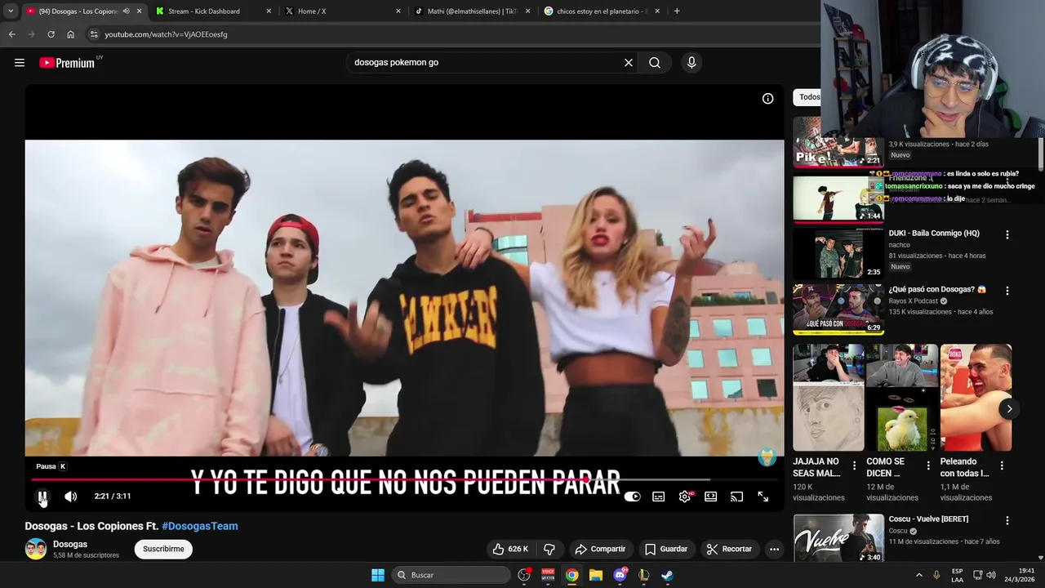Subscribe with the Suscribirme button

pos(163,549)
